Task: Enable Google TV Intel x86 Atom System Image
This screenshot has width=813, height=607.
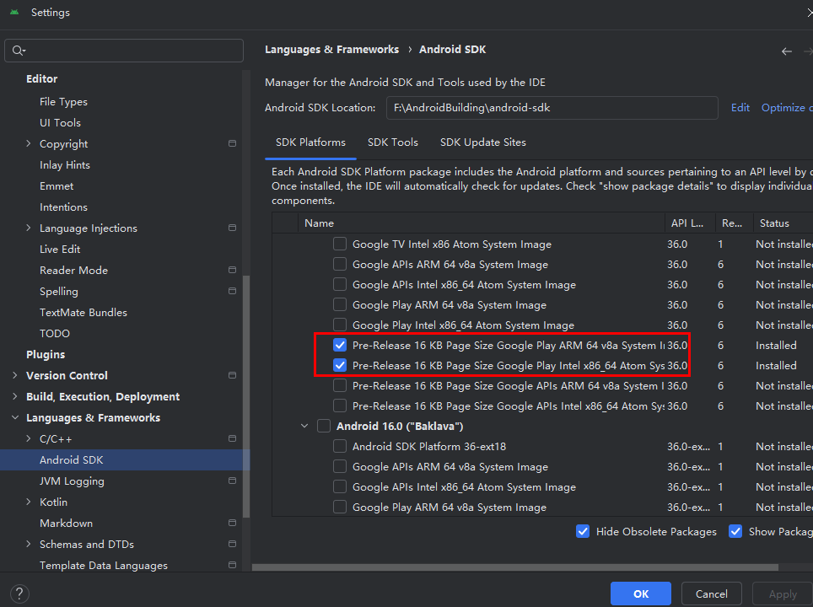Action: tap(340, 244)
